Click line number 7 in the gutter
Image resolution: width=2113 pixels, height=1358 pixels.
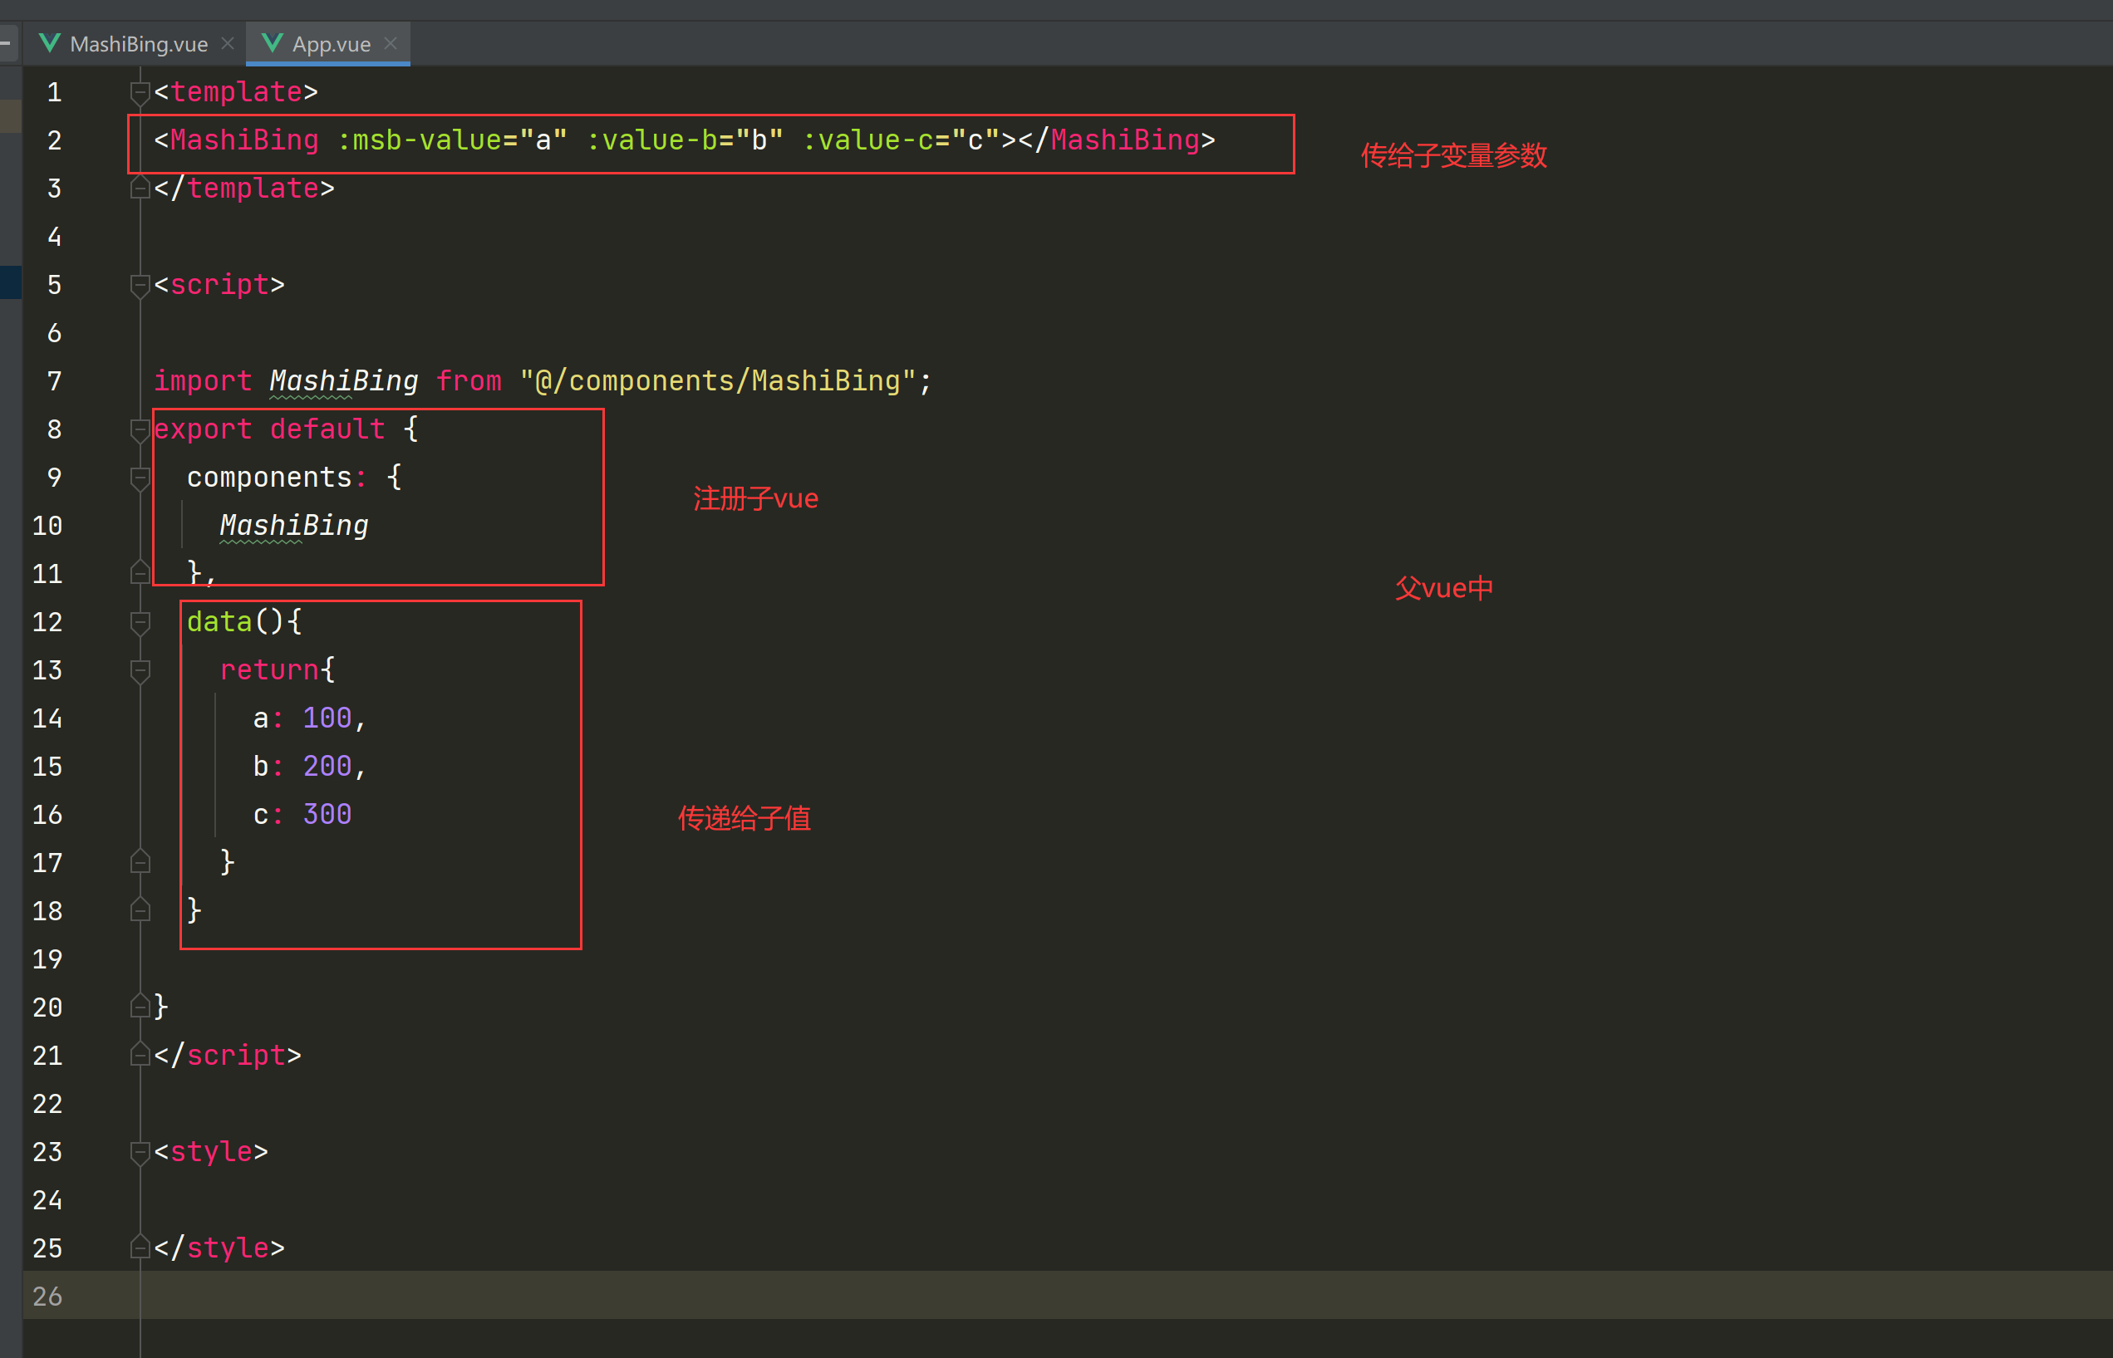[x=55, y=381]
